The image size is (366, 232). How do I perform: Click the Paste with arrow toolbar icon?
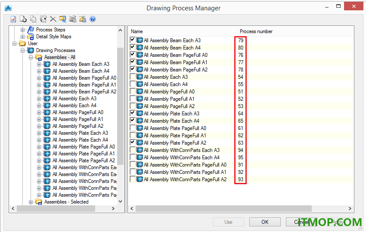tap(43, 19)
